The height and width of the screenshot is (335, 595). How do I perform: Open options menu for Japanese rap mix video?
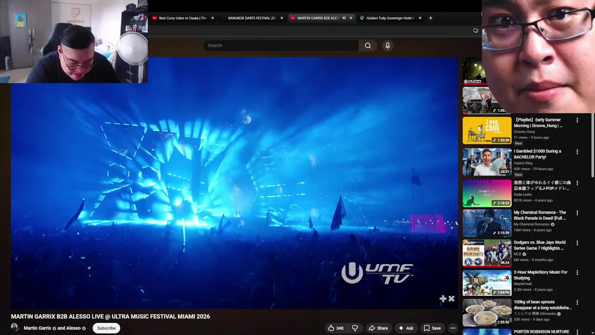pos(577,183)
